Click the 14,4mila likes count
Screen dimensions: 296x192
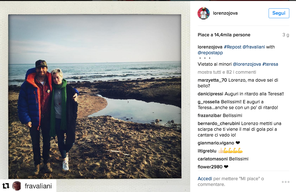point(224,35)
